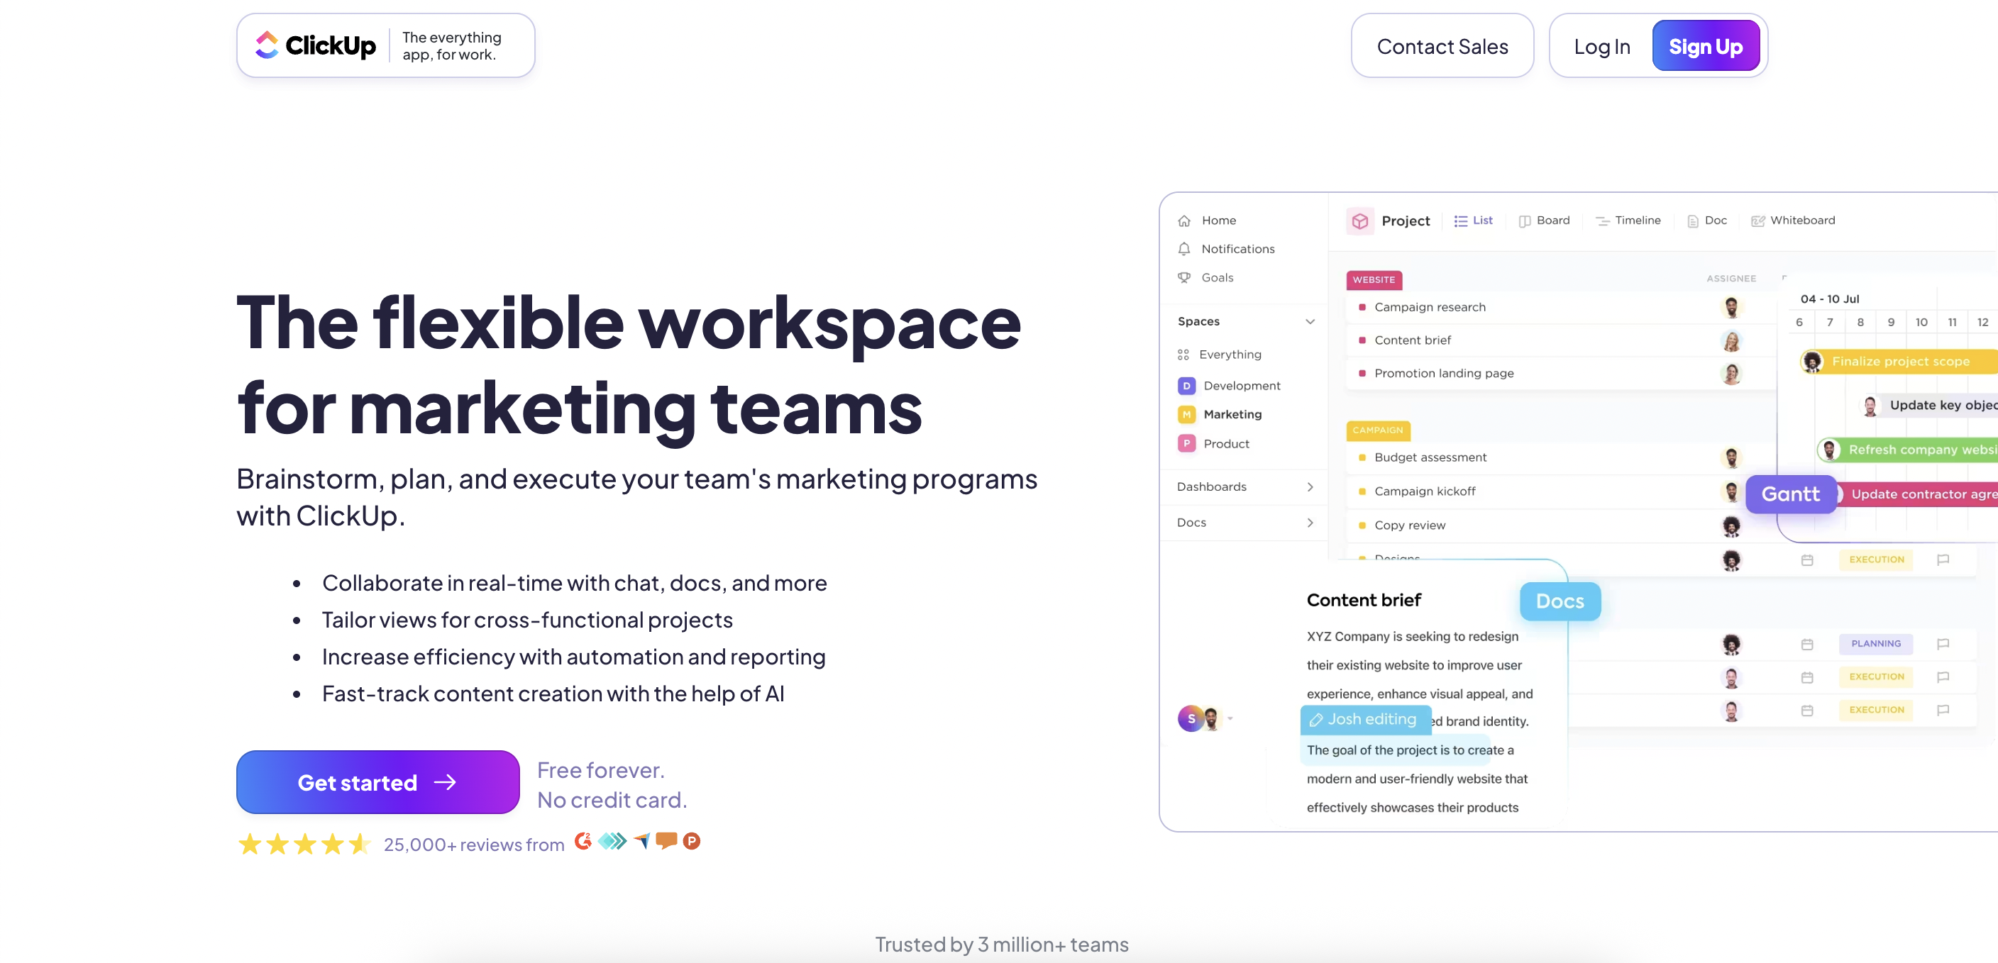The height and width of the screenshot is (963, 1998).
Task: Click the Doc tab page icon
Action: 1692,221
